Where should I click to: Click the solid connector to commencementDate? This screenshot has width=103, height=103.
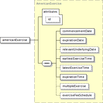tap(58, 31)
